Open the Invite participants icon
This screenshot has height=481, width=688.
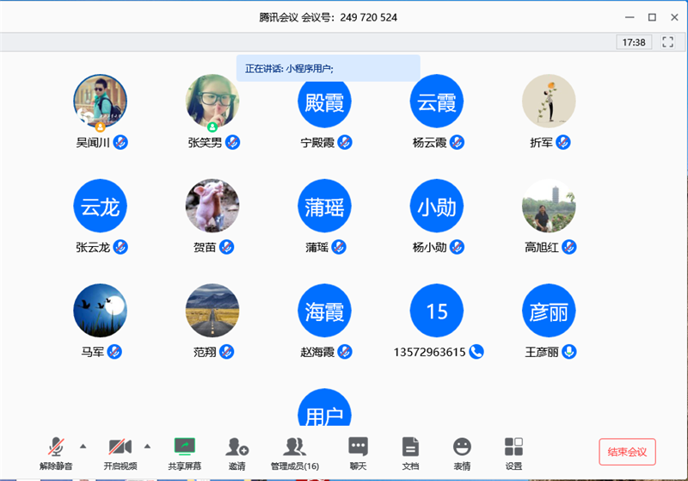pyautogui.click(x=237, y=453)
